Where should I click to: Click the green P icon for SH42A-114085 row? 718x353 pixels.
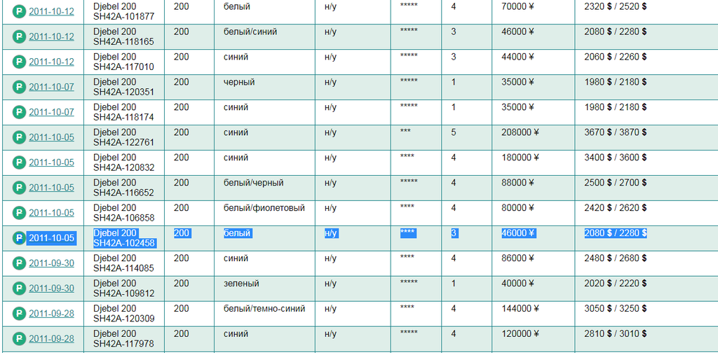tap(19, 263)
